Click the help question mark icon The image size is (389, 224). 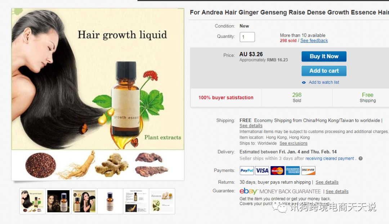tap(361, 159)
